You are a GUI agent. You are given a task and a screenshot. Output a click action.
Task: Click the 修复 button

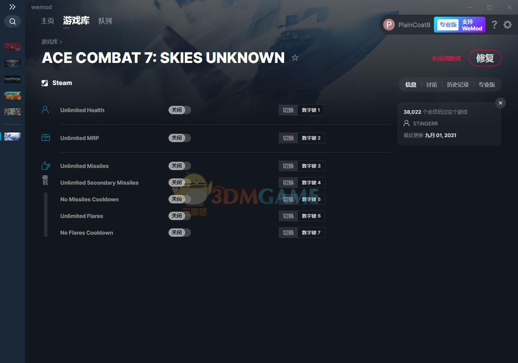pyautogui.click(x=485, y=58)
